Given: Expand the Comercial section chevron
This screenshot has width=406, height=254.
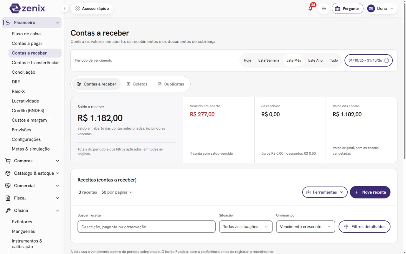Looking at the screenshot, I should (57, 186).
